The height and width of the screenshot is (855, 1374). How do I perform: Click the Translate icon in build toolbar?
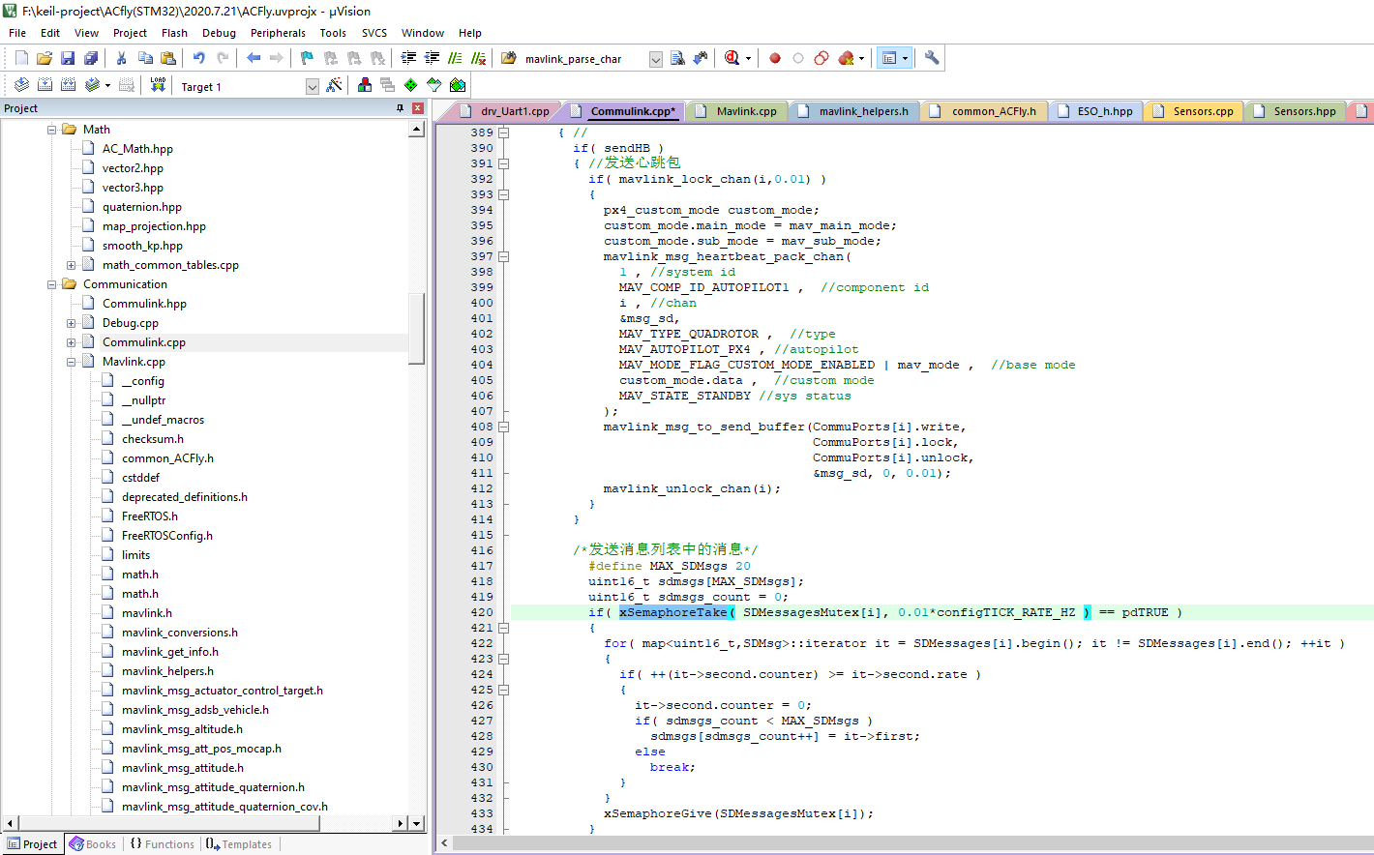pos(21,85)
